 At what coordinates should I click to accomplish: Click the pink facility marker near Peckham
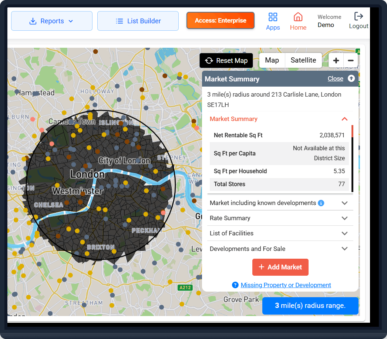pyautogui.click(x=163, y=212)
